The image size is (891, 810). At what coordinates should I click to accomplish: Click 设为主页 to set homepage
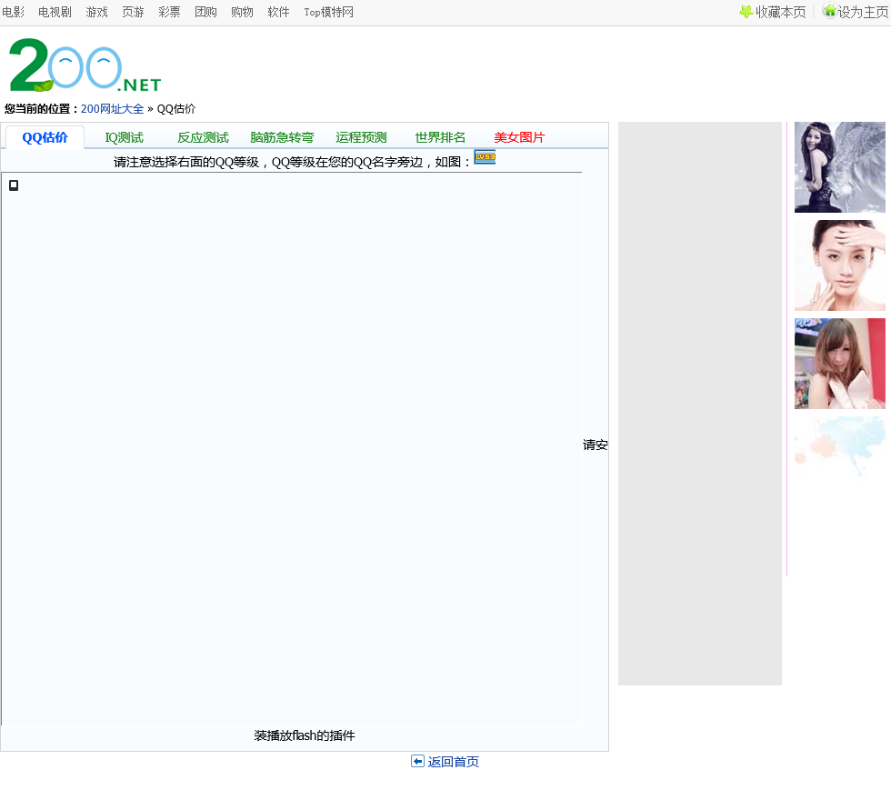pyautogui.click(x=863, y=12)
